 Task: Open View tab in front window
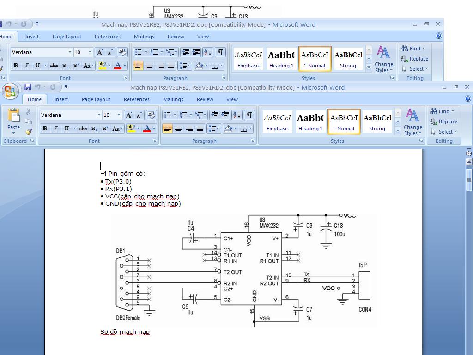232,99
